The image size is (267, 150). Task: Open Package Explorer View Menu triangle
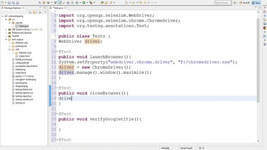click(45, 12)
